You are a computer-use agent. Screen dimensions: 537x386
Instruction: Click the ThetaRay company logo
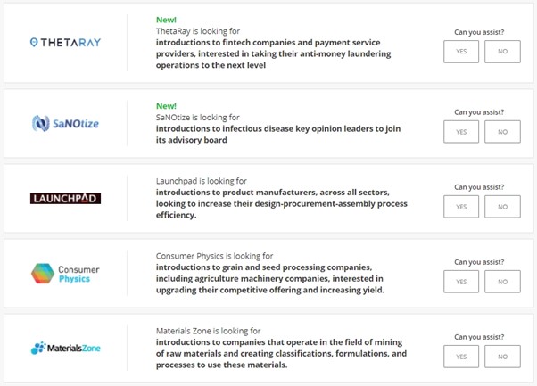(x=65, y=43)
